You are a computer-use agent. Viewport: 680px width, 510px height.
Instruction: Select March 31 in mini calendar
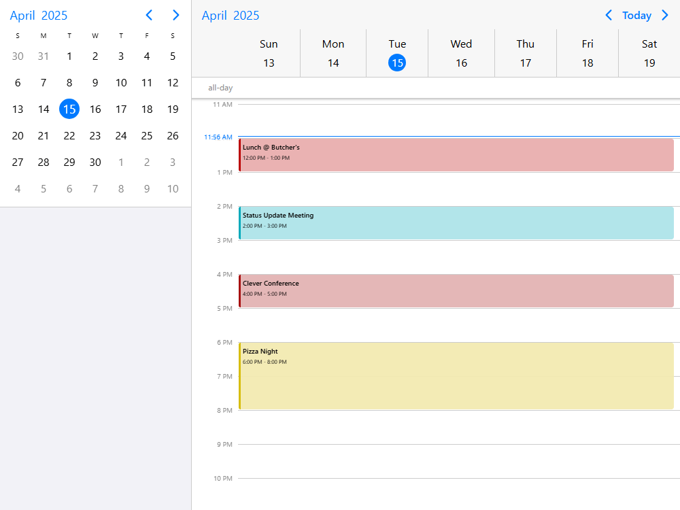point(44,56)
